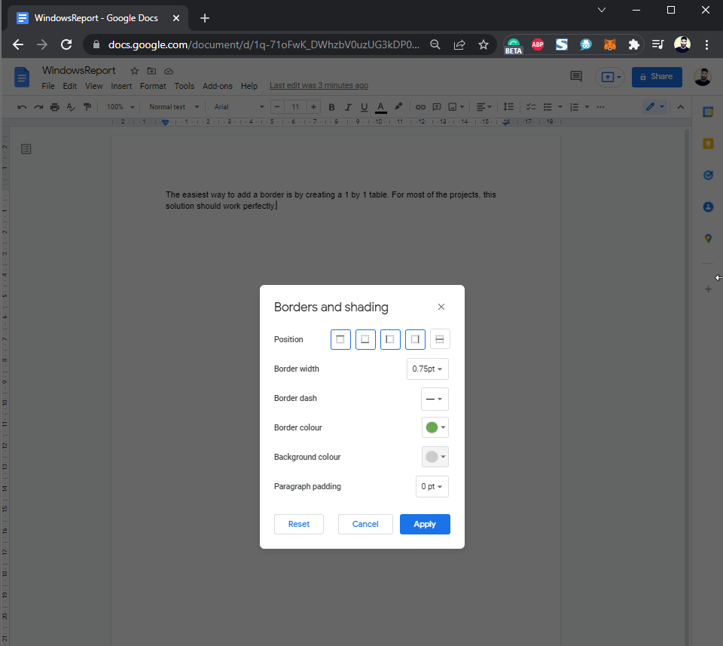Open the Insert menu
The width and height of the screenshot is (723, 646).
click(121, 86)
